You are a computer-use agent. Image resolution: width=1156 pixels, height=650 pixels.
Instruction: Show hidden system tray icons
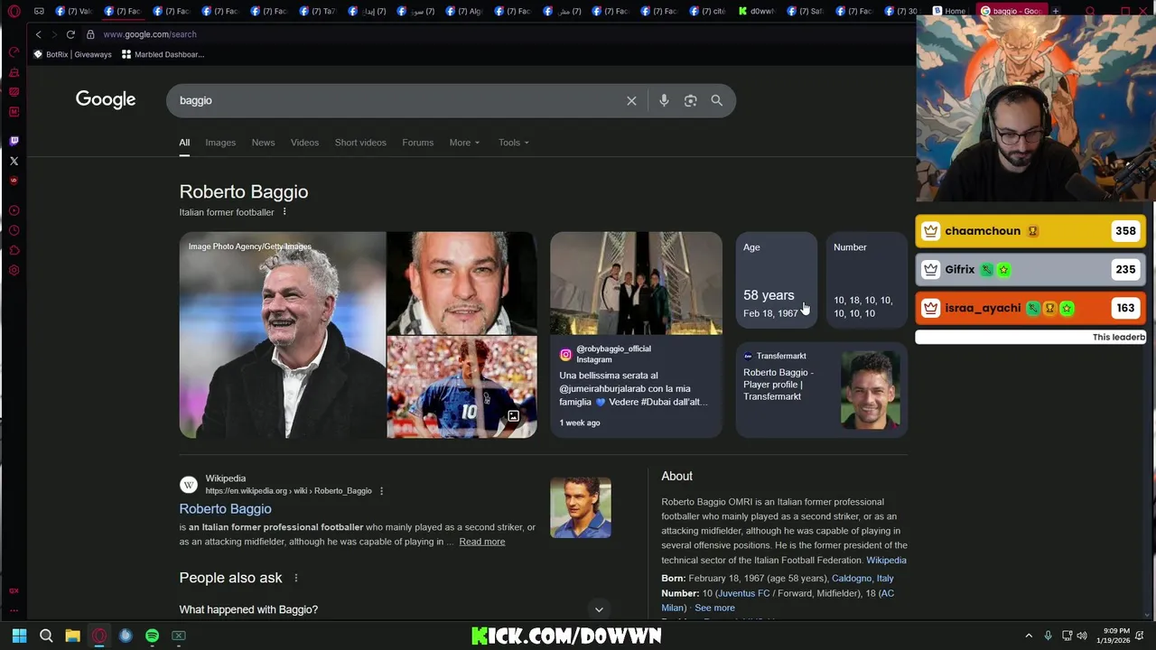click(1029, 636)
